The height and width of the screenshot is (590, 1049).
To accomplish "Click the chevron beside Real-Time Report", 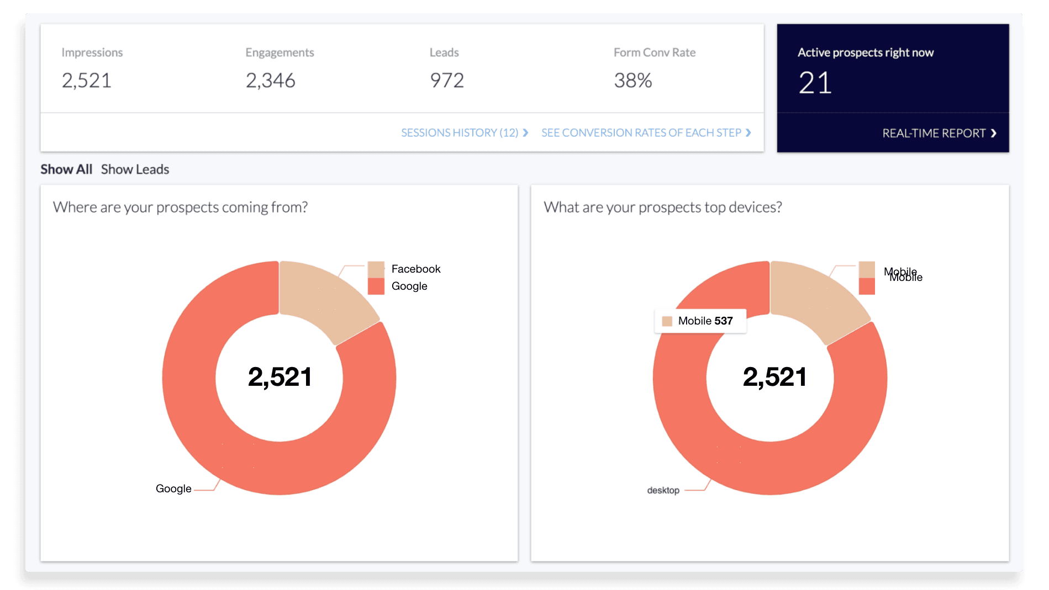I will point(993,133).
